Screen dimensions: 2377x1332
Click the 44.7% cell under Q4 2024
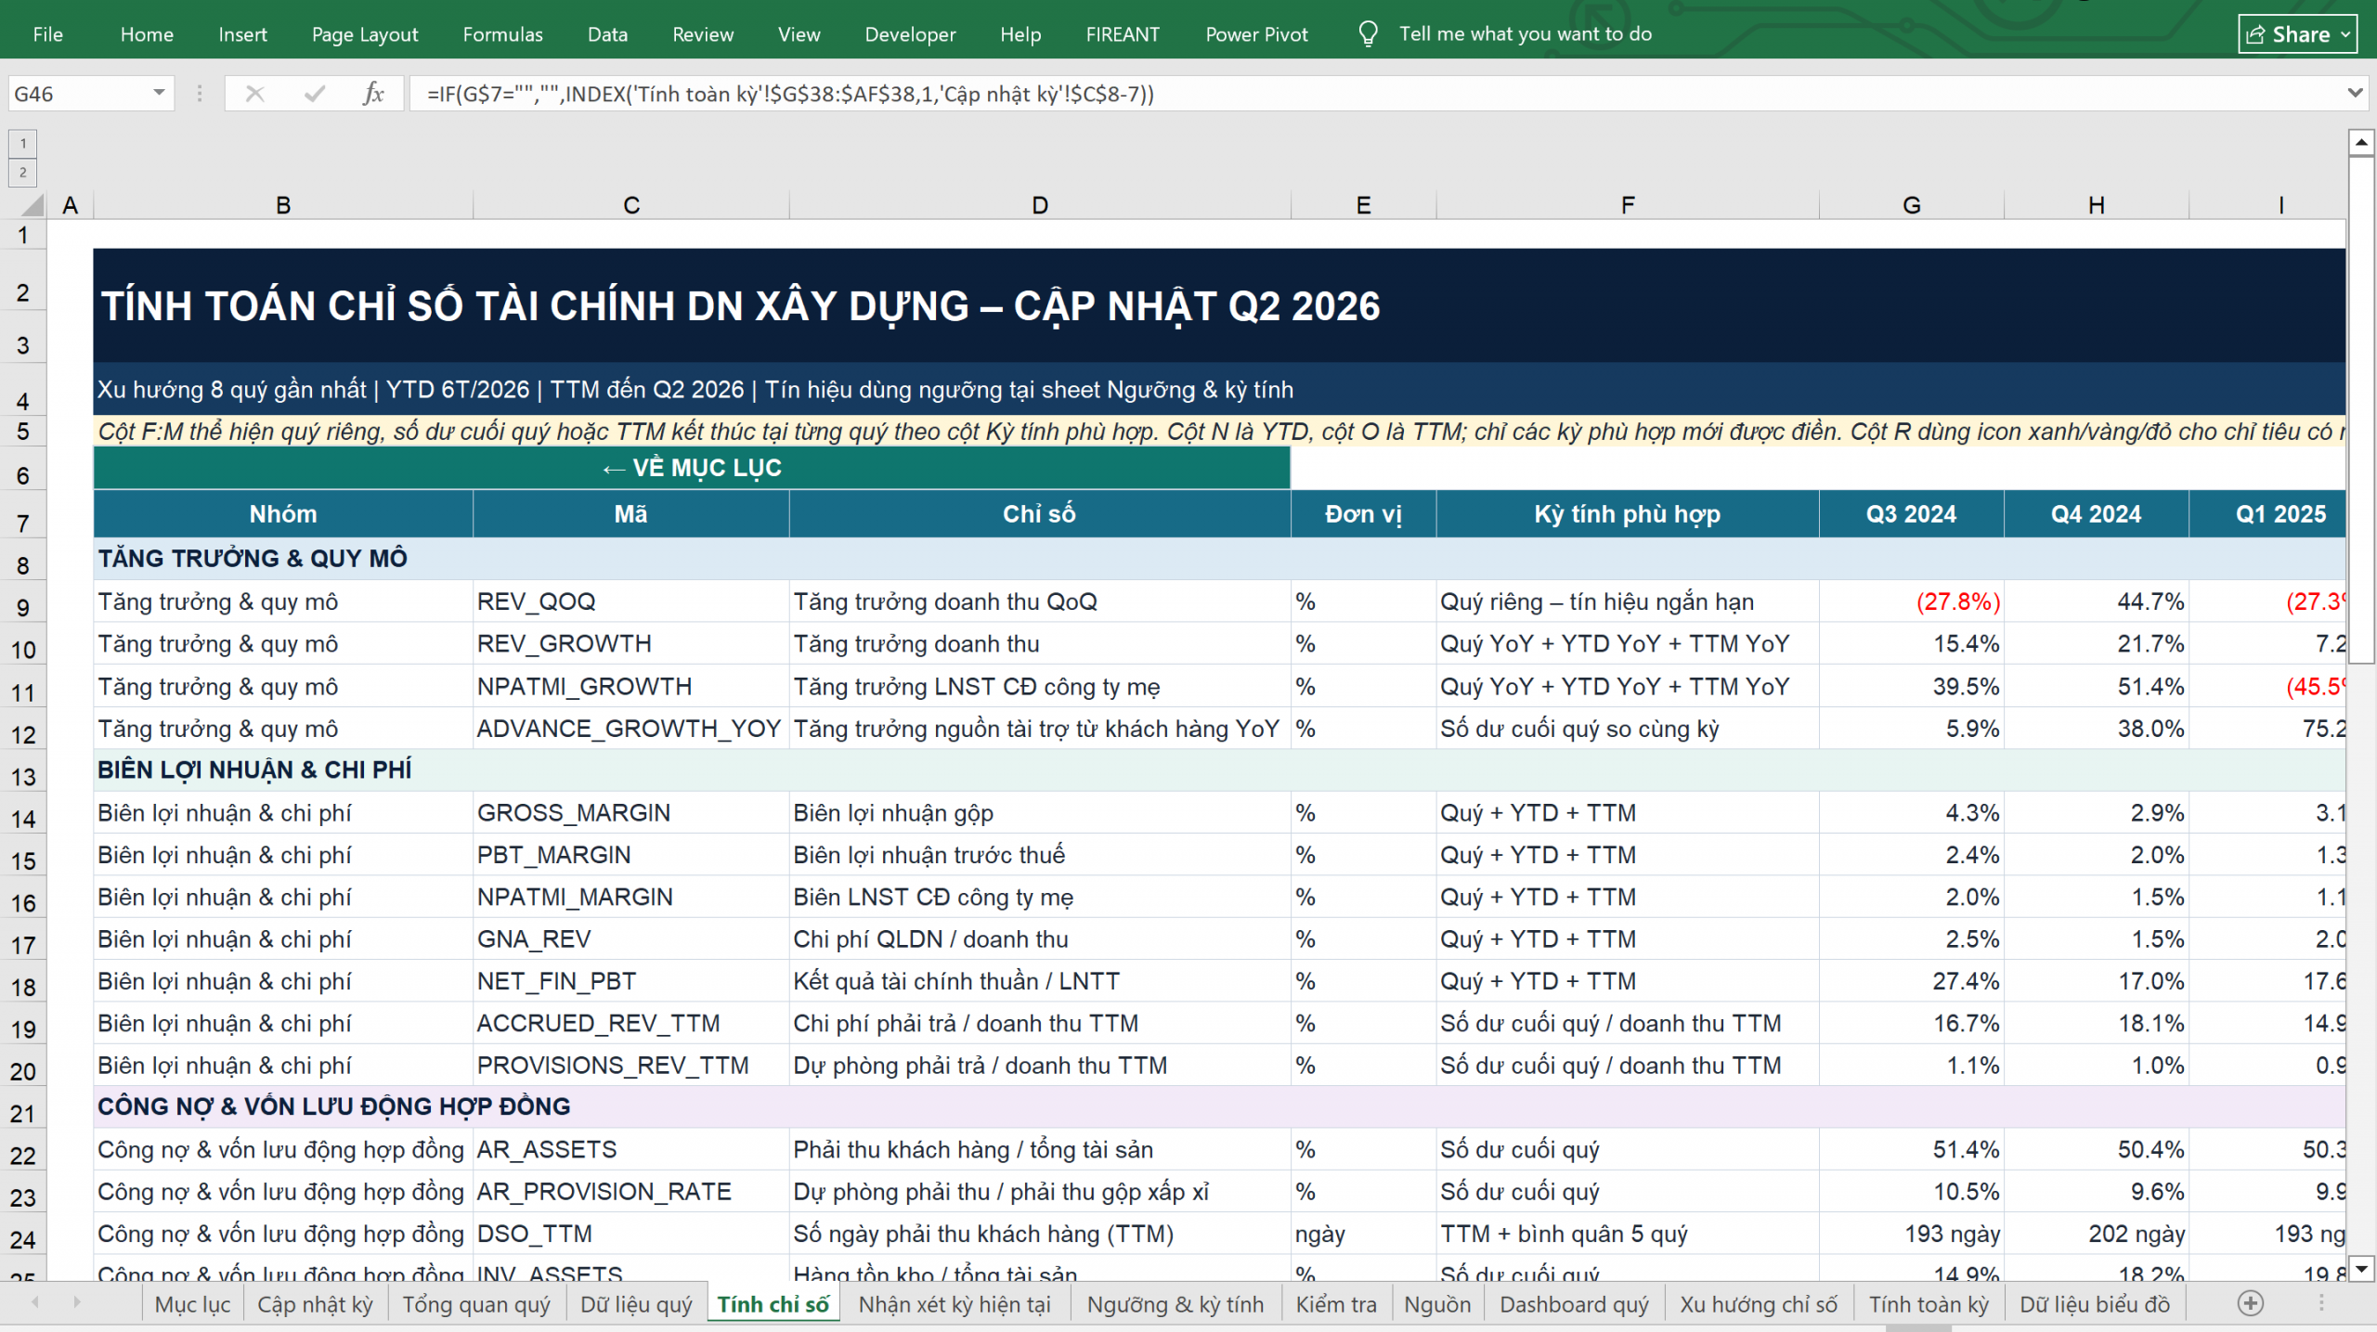pyautogui.click(x=2097, y=601)
